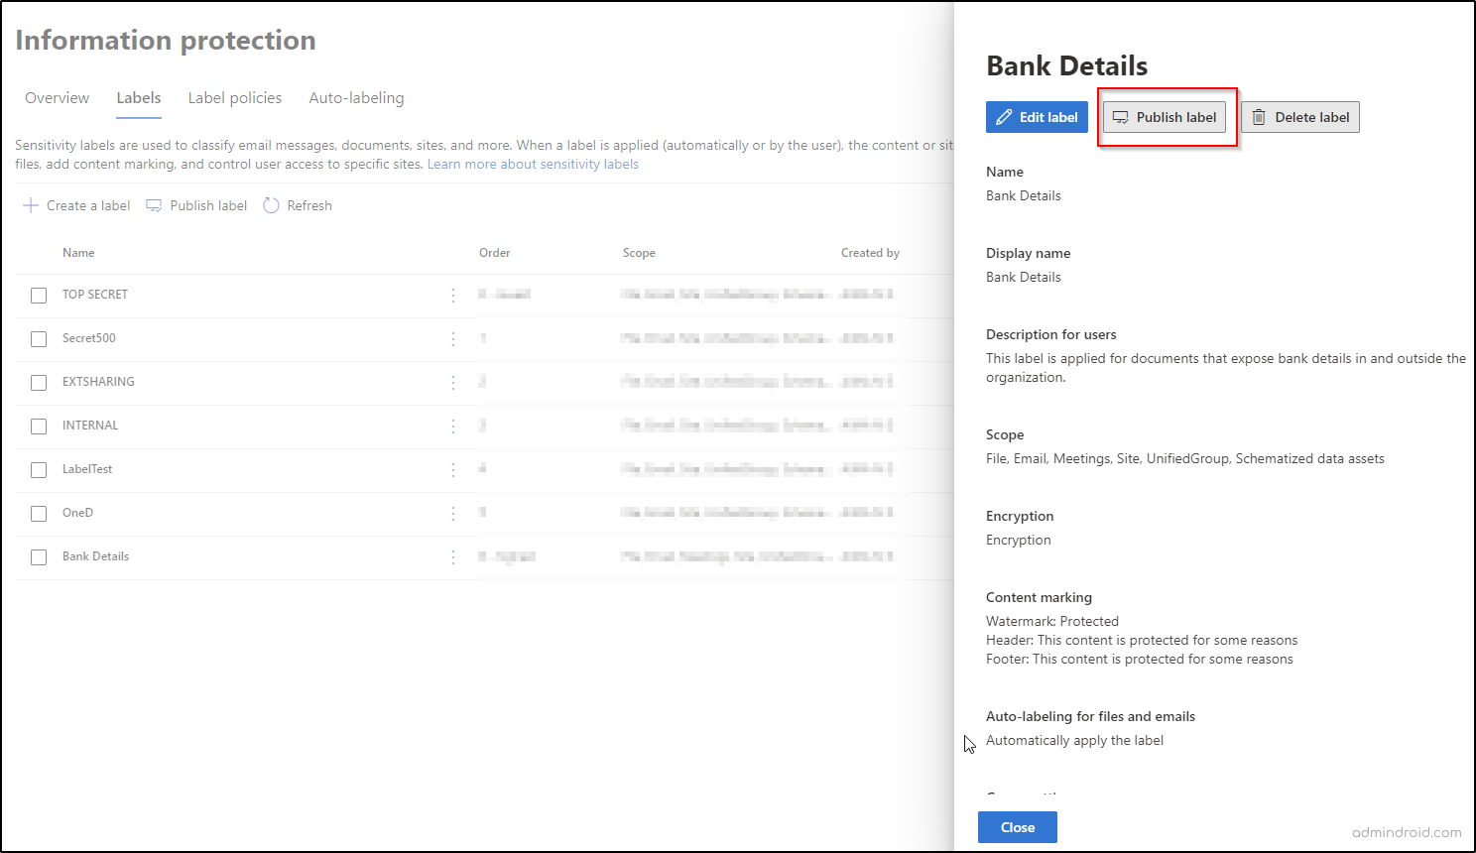Switch to the Overview tab

(57, 97)
